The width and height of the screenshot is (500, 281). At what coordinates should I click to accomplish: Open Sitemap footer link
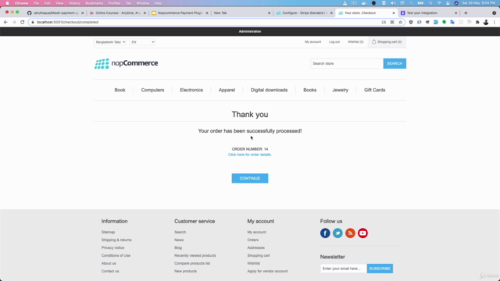coord(108,233)
